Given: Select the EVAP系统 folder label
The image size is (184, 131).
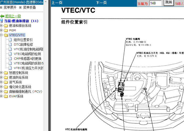Looking at the screenshot, I should click(x=16, y=96).
